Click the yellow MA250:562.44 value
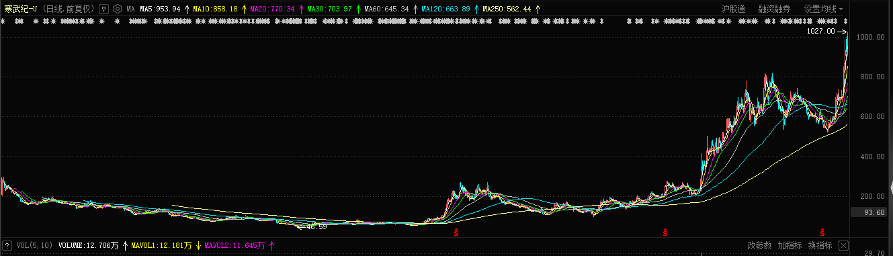The width and height of the screenshot is (893, 256). click(507, 9)
